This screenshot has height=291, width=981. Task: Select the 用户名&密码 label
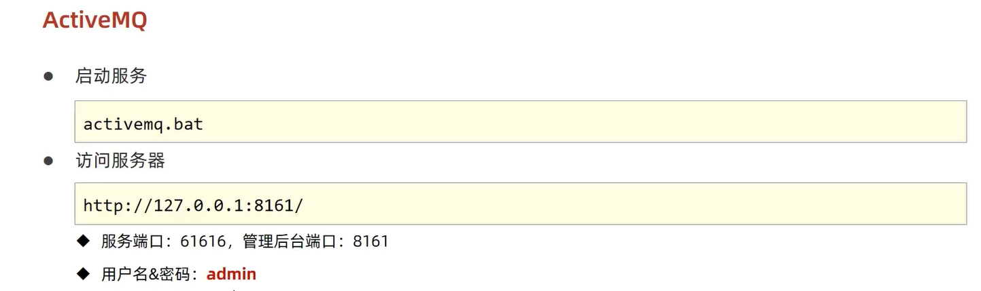(x=144, y=274)
